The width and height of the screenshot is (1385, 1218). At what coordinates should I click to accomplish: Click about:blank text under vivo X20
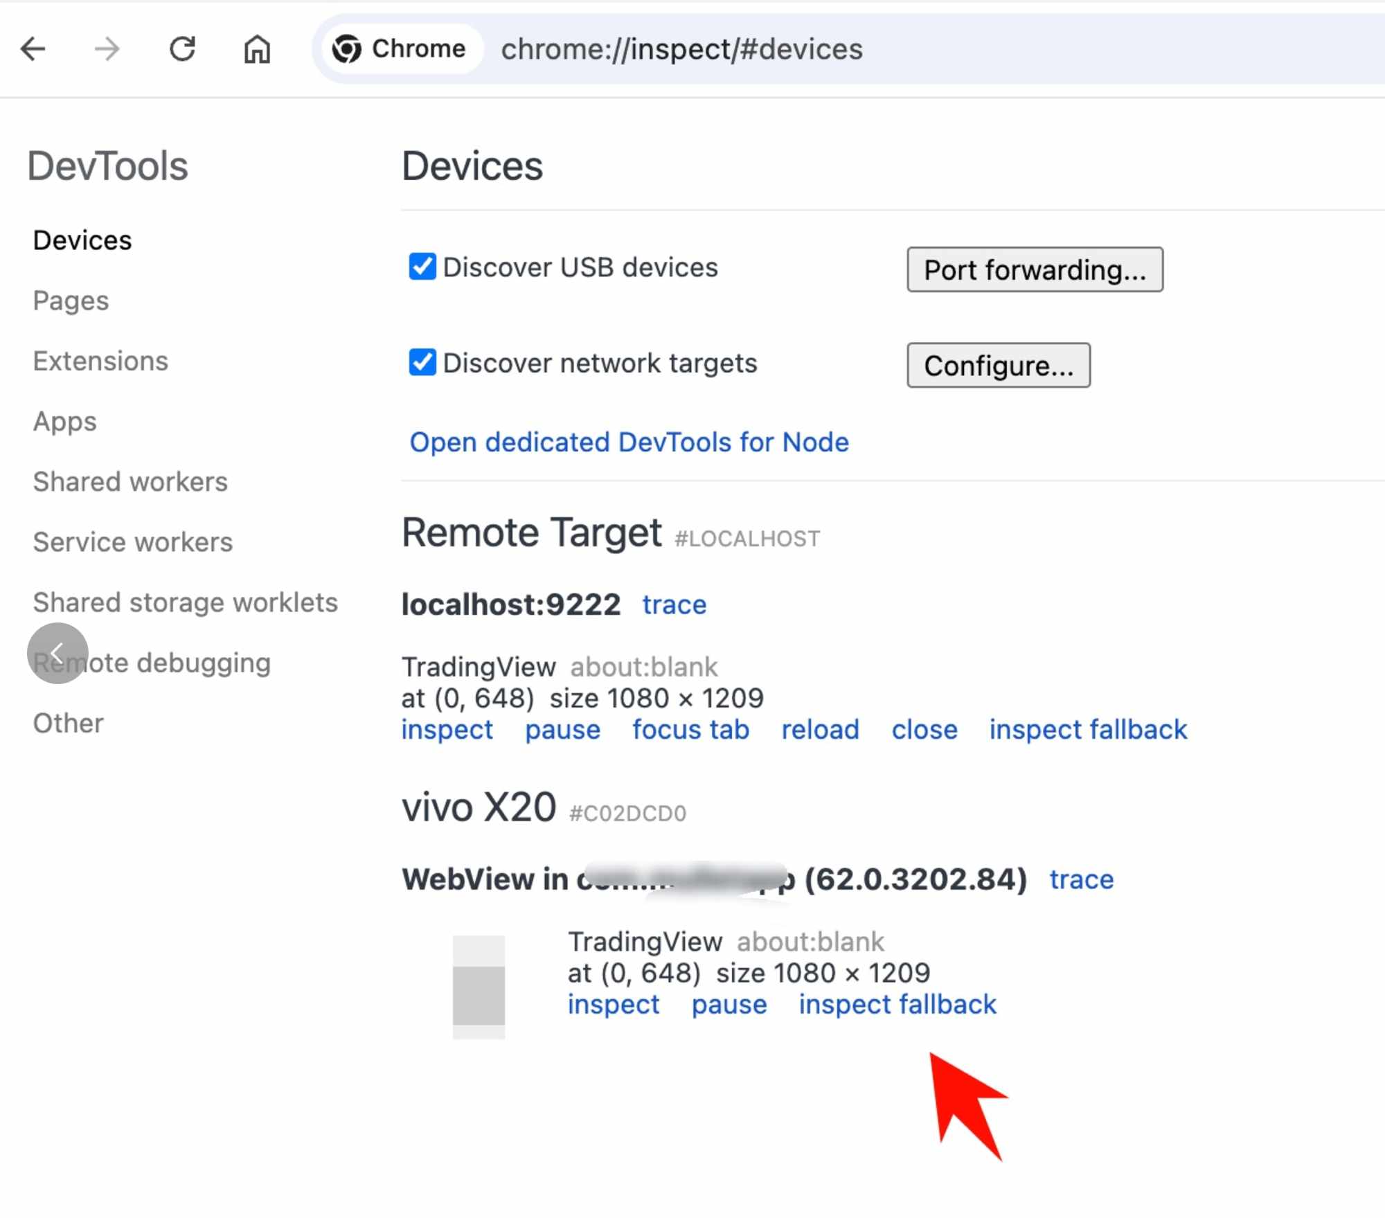810,942
